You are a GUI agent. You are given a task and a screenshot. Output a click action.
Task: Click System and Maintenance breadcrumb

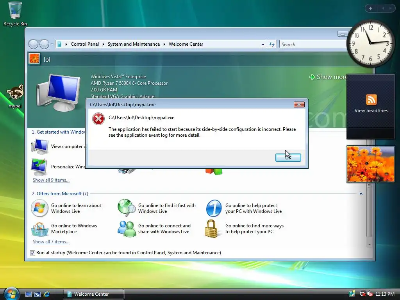tap(134, 44)
